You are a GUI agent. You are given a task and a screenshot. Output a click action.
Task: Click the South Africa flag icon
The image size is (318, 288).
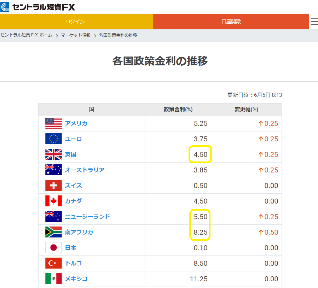pos(53,232)
